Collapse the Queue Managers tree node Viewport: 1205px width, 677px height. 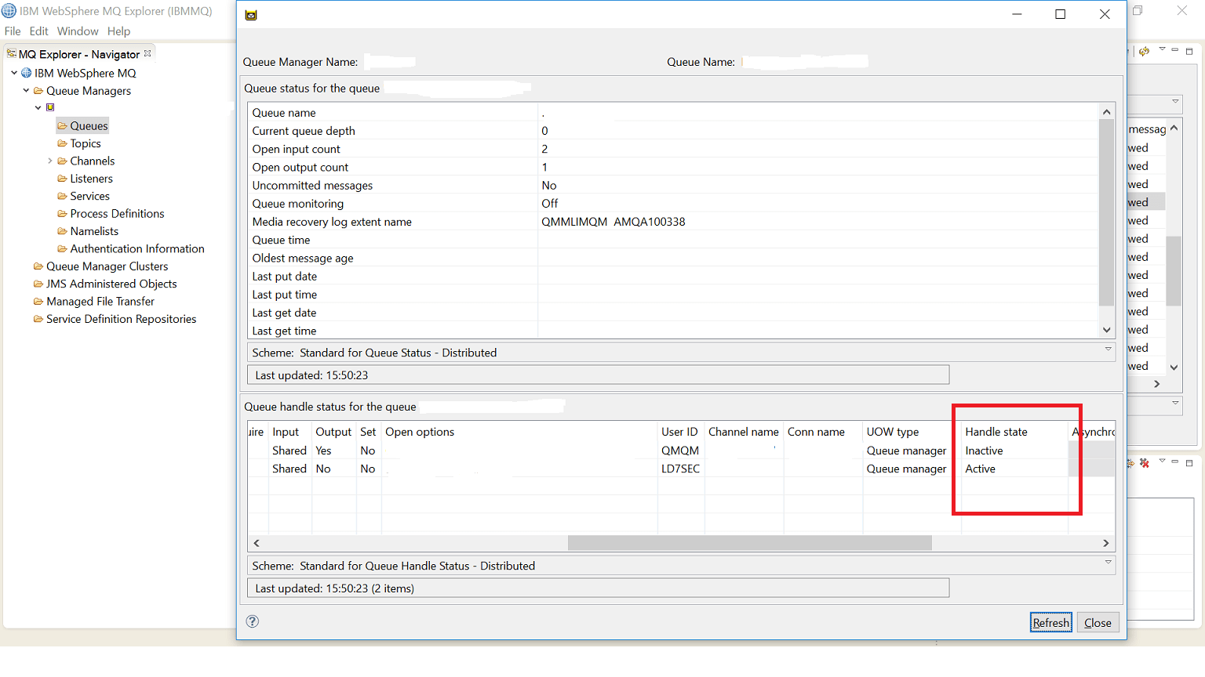pos(26,91)
